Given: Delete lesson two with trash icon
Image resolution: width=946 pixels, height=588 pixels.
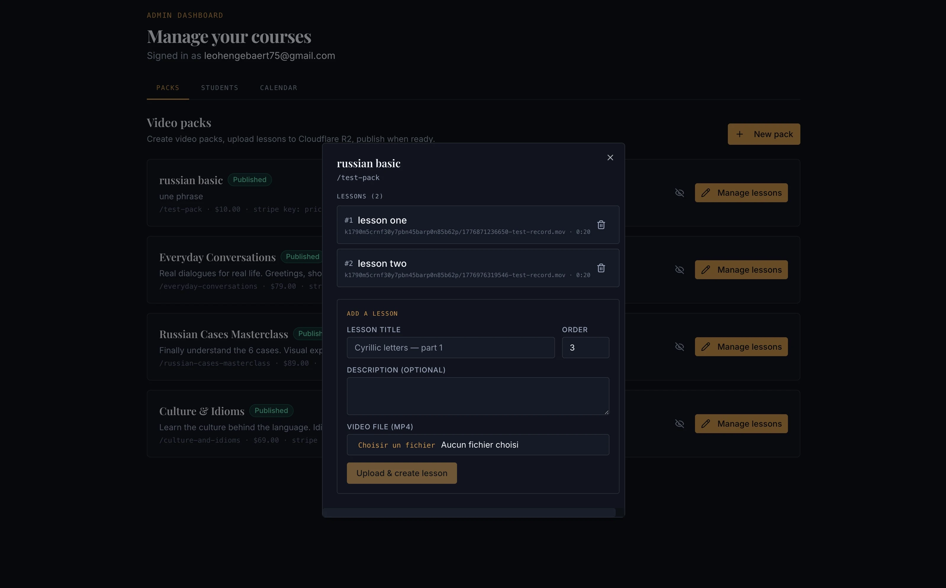Looking at the screenshot, I should click(x=601, y=268).
